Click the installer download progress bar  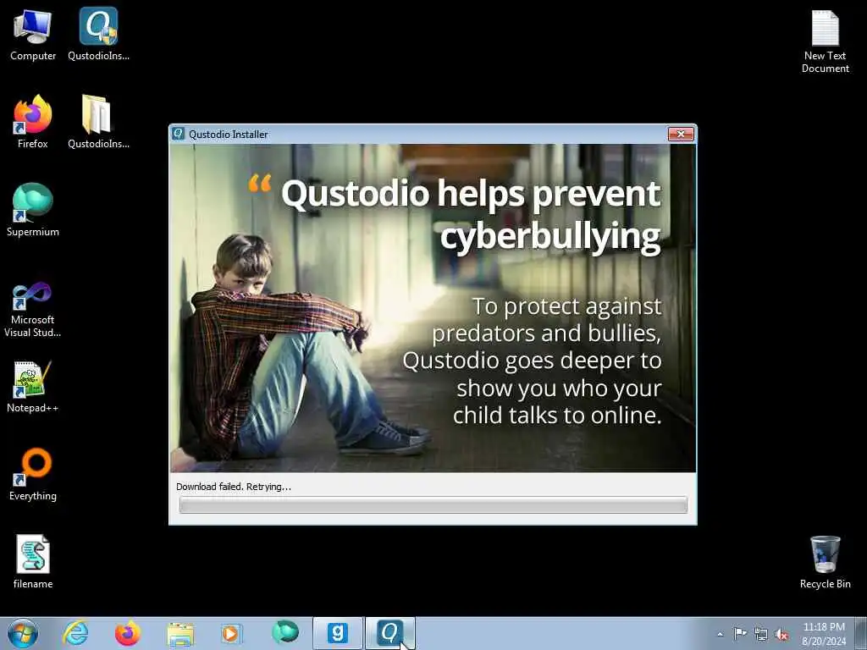(433, 504)
